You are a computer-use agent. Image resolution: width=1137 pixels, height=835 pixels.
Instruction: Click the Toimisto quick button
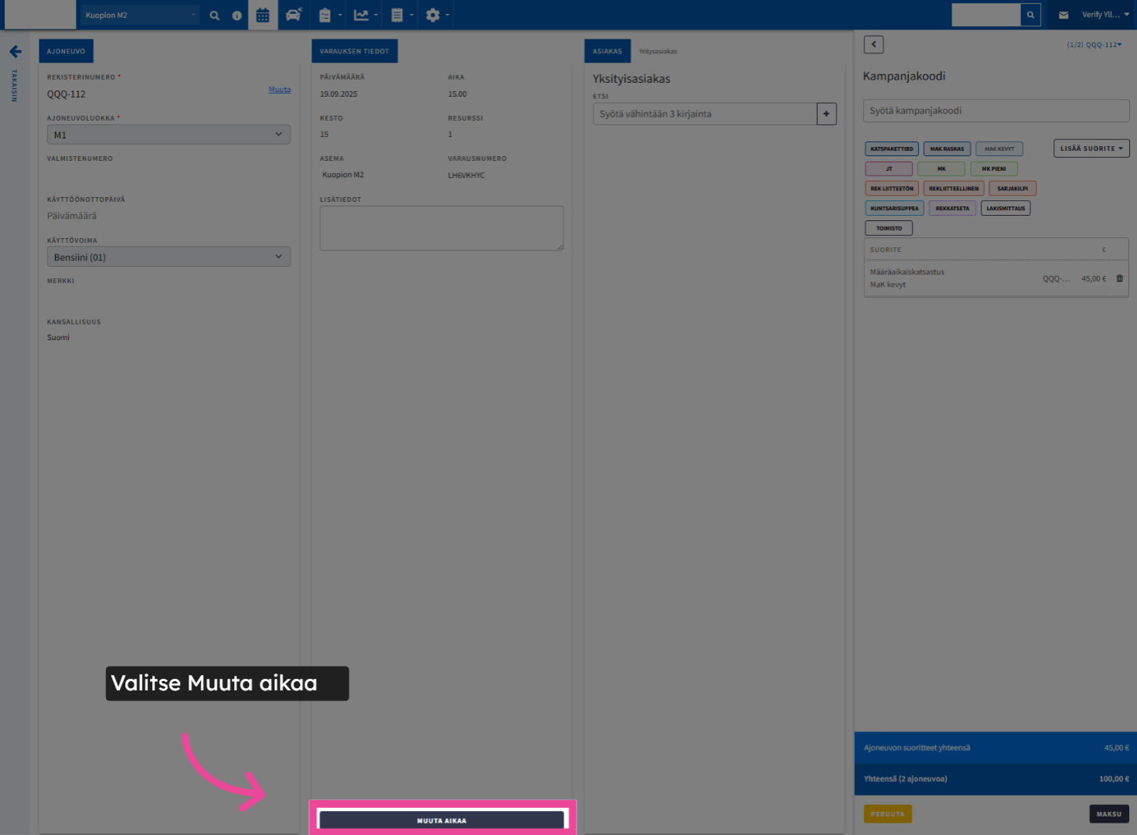point(889,228)
